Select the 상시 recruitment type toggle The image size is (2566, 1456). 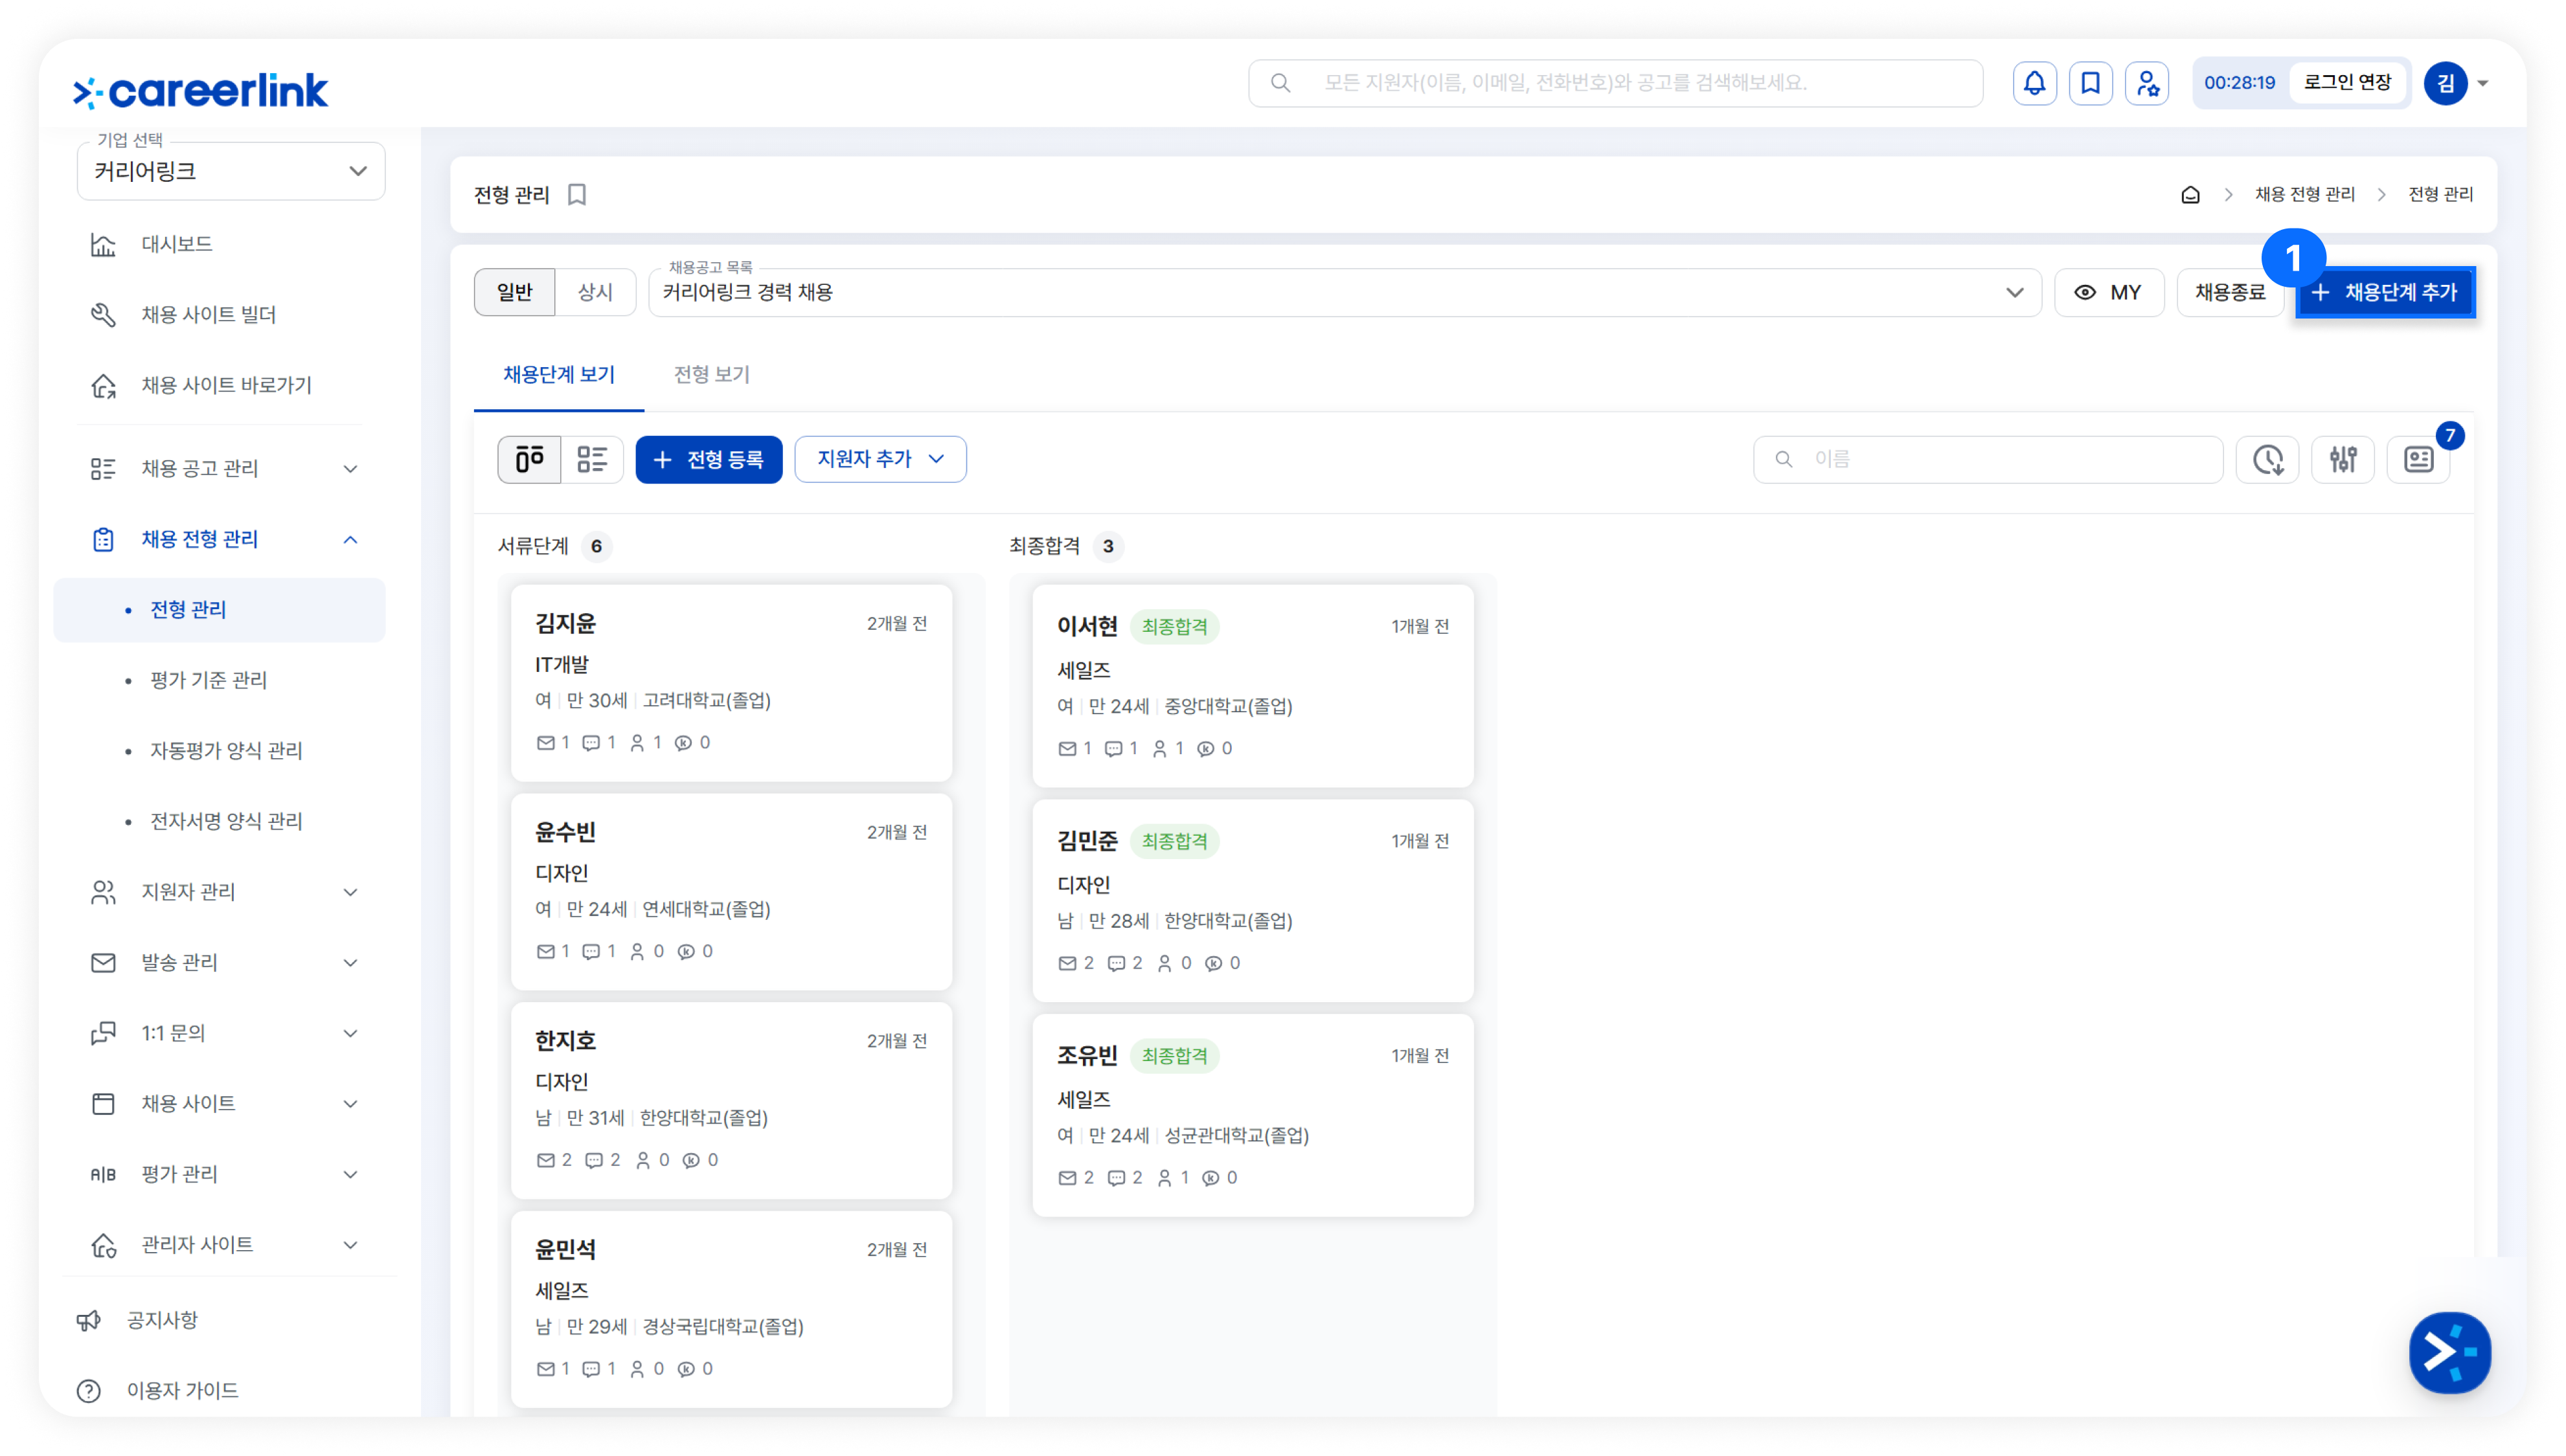tap(595, 292)
